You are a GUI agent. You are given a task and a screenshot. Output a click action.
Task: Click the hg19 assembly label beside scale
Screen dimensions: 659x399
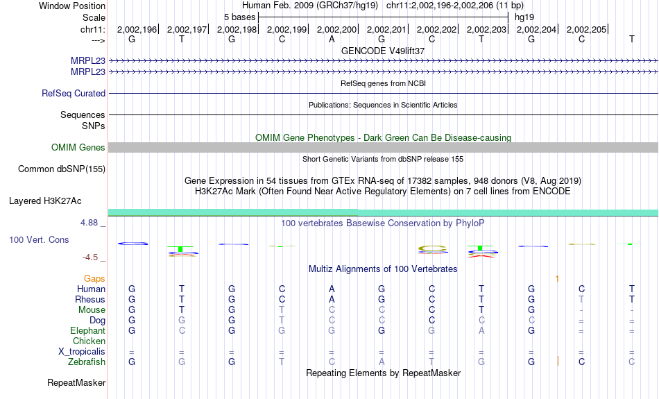(524, 17)
